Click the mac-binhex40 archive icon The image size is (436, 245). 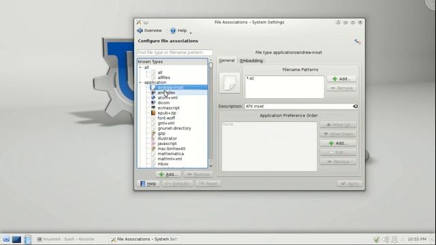point(153,148)
